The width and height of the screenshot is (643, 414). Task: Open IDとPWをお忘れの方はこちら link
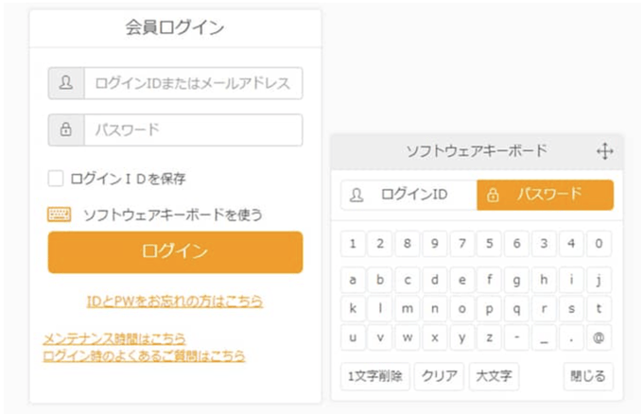(175, 302)
